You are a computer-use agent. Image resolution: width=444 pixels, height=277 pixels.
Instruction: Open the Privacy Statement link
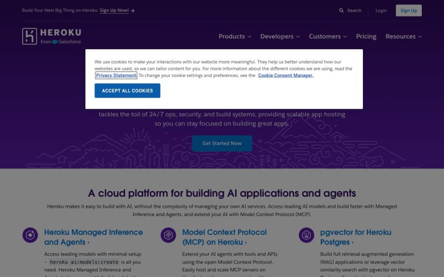pos(116,75)
